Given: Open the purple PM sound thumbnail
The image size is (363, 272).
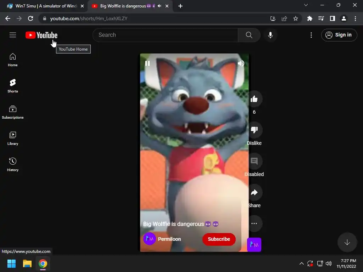Looking at the screenshot, I should pos(254,244).
